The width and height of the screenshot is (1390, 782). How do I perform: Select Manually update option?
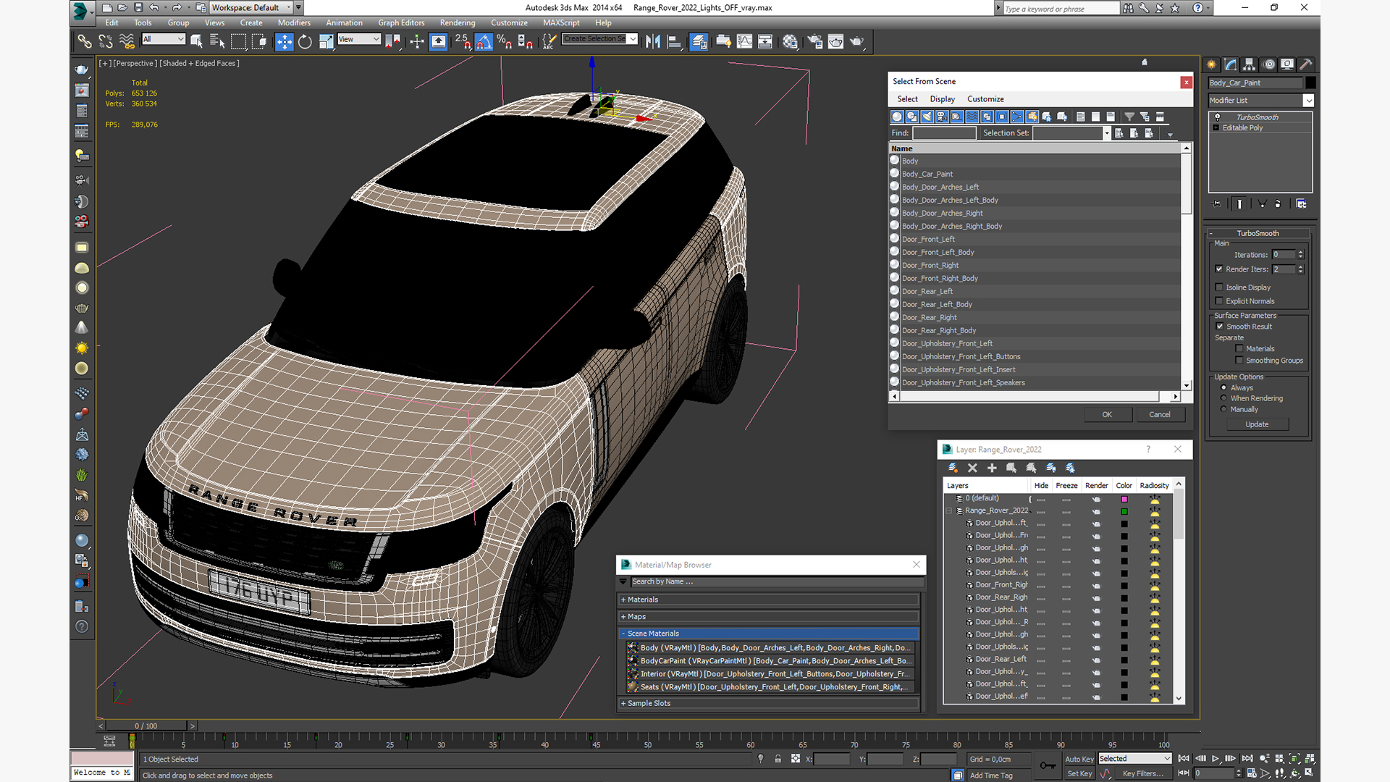coord(1223,409)
